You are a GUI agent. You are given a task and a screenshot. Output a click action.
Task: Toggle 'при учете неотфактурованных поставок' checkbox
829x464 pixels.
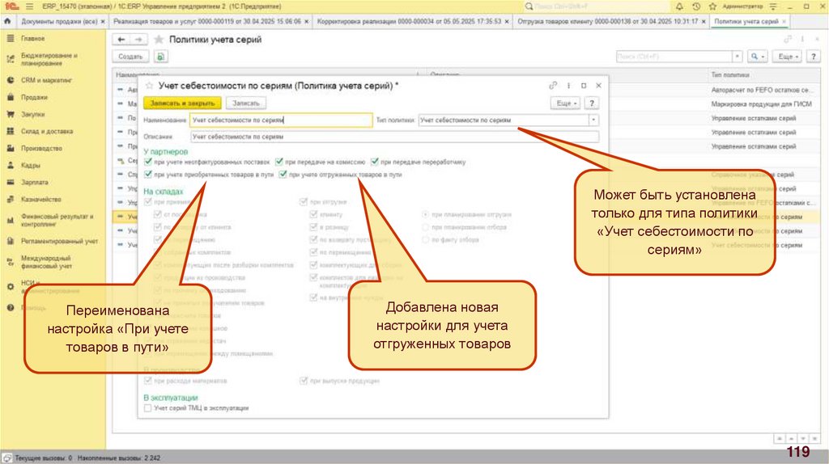[x=148, y=162]
